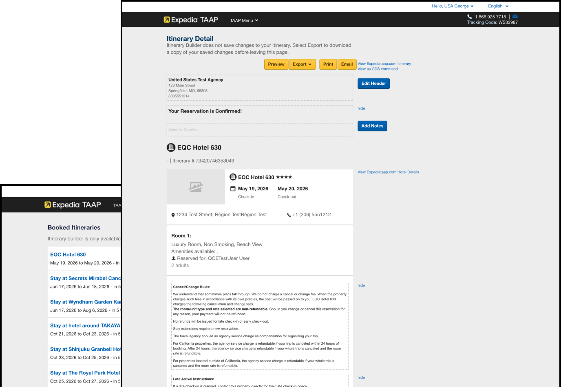Click the person icon next to Reserved for

[x=173, y=258]
